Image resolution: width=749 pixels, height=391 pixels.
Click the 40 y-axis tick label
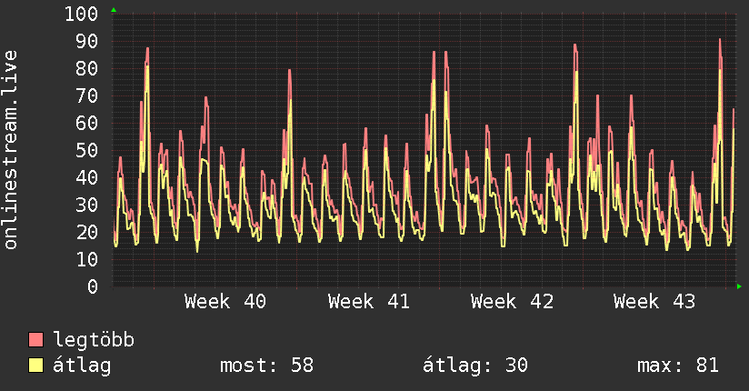[87, 177]
